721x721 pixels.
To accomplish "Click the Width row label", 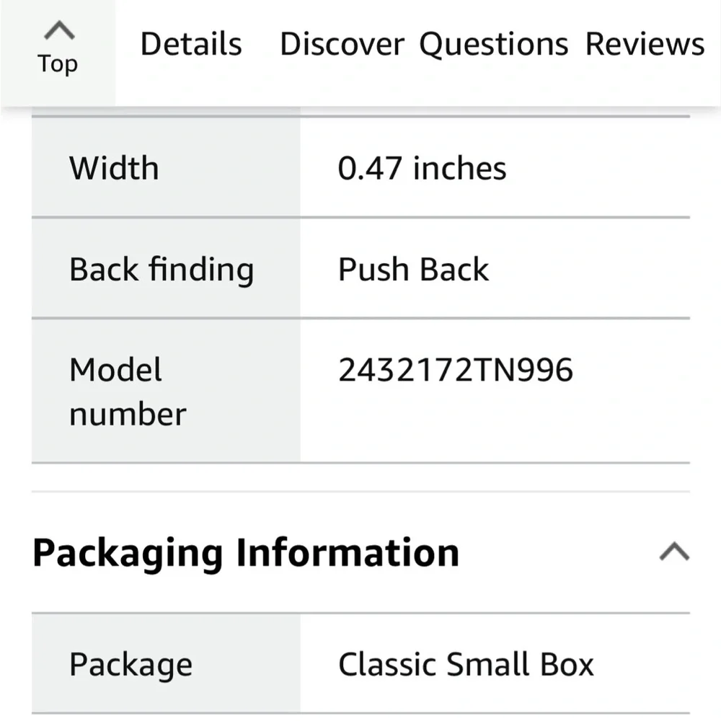I will point(114,168).
